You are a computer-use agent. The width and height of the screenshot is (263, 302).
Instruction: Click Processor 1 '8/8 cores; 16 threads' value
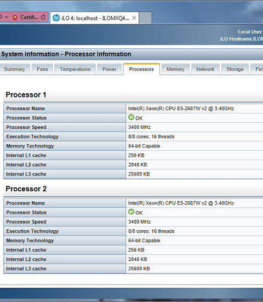pyautogui.click(x=151, y=136)
